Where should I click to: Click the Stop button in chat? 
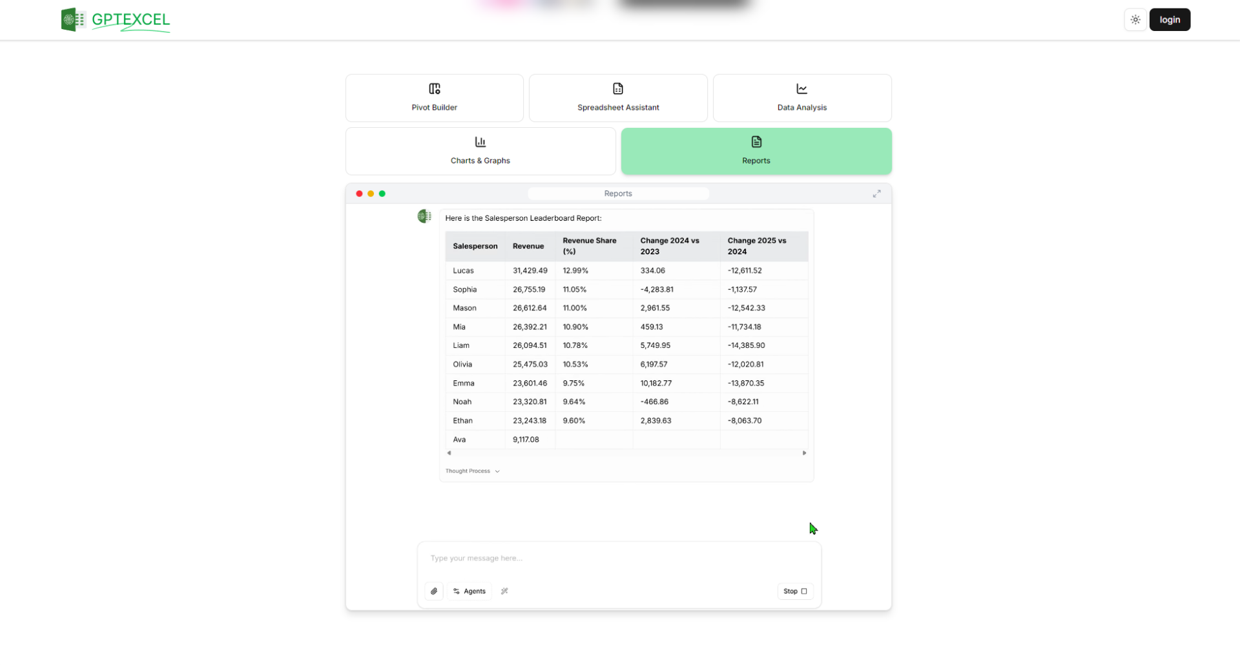click(795, 591)
